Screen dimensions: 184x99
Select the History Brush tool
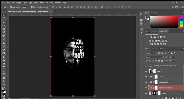4,46
